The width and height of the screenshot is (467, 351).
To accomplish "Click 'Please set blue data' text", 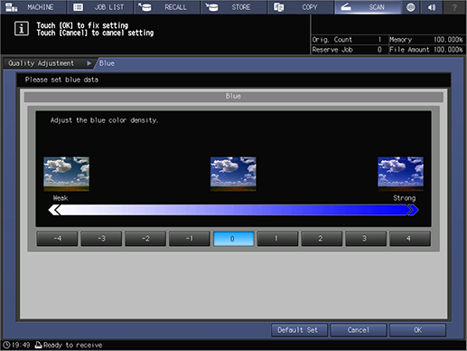I will click(61, 80).
